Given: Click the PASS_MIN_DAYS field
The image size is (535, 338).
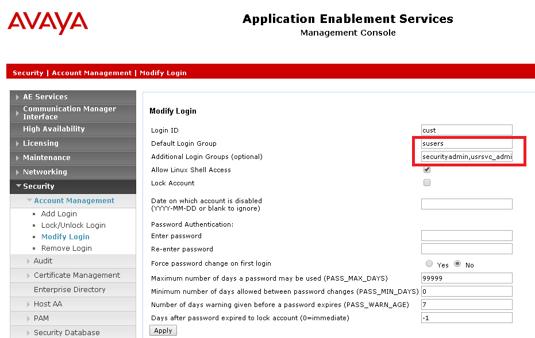Looking at the screenshot, I should click(467, 292).
